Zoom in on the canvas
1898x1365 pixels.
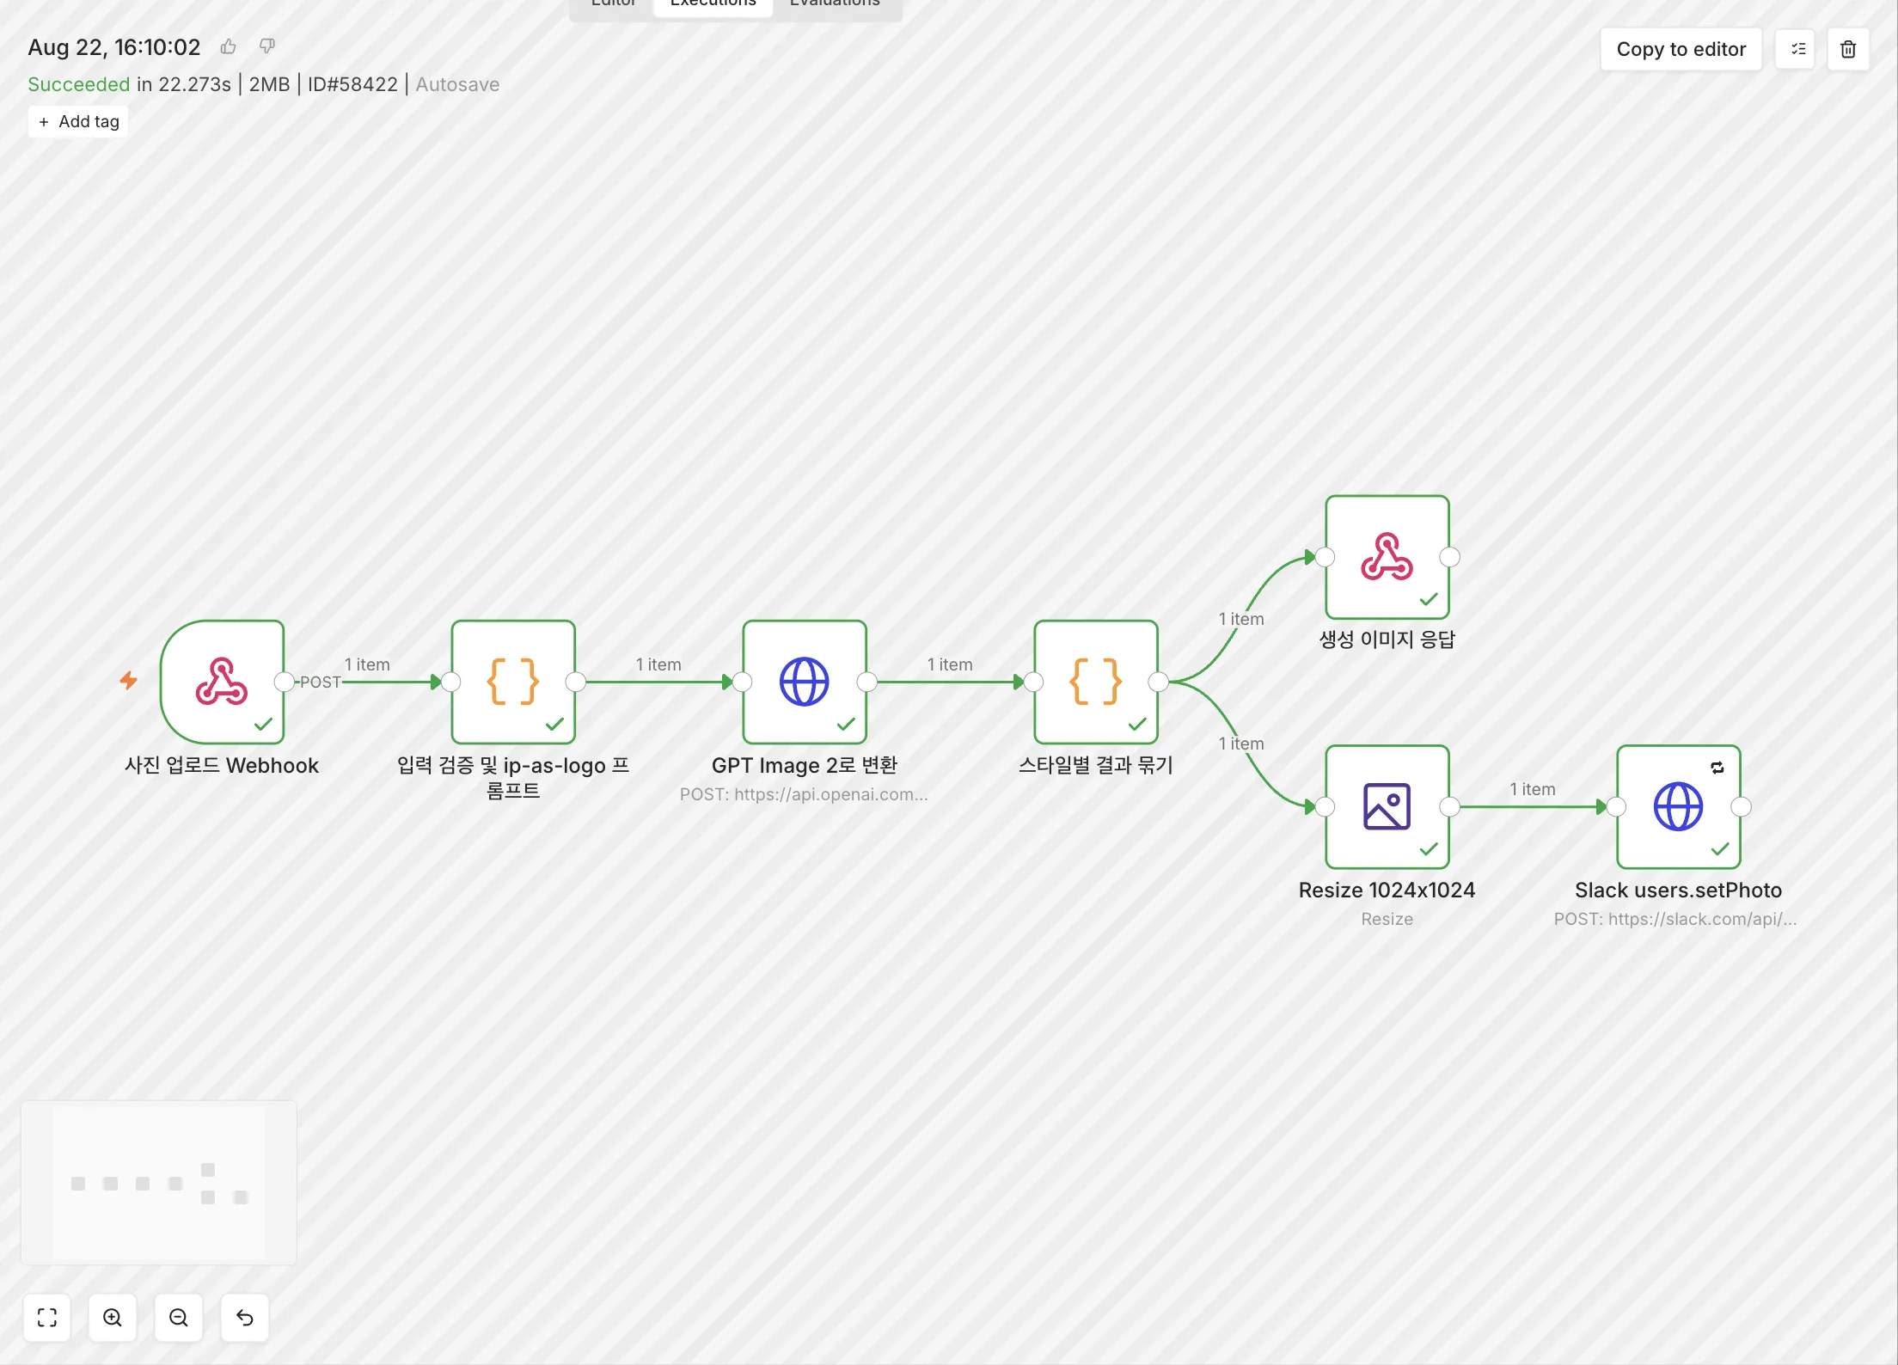click(113, 1317)
